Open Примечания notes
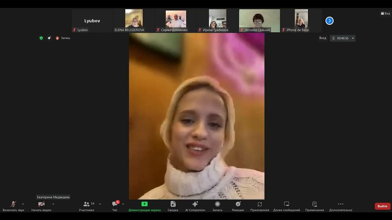Image resolution: width=392 pixels, height=220 pixels. click(315, 206)
